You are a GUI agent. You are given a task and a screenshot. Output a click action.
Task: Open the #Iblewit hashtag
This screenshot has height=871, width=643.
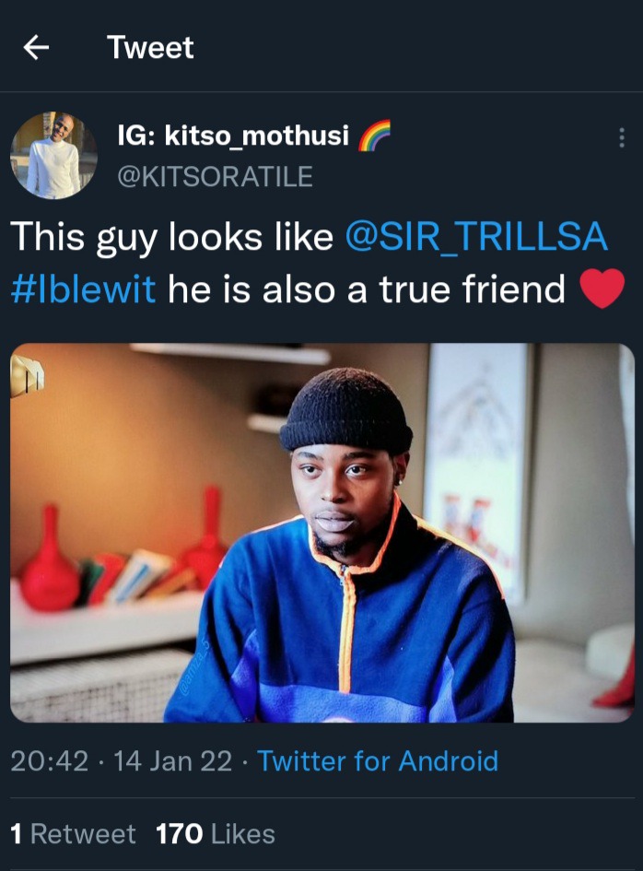(x=83, y=288)
